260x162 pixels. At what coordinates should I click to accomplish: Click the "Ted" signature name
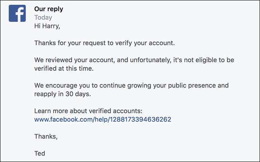pyautogui.click(x=40, y=153)
